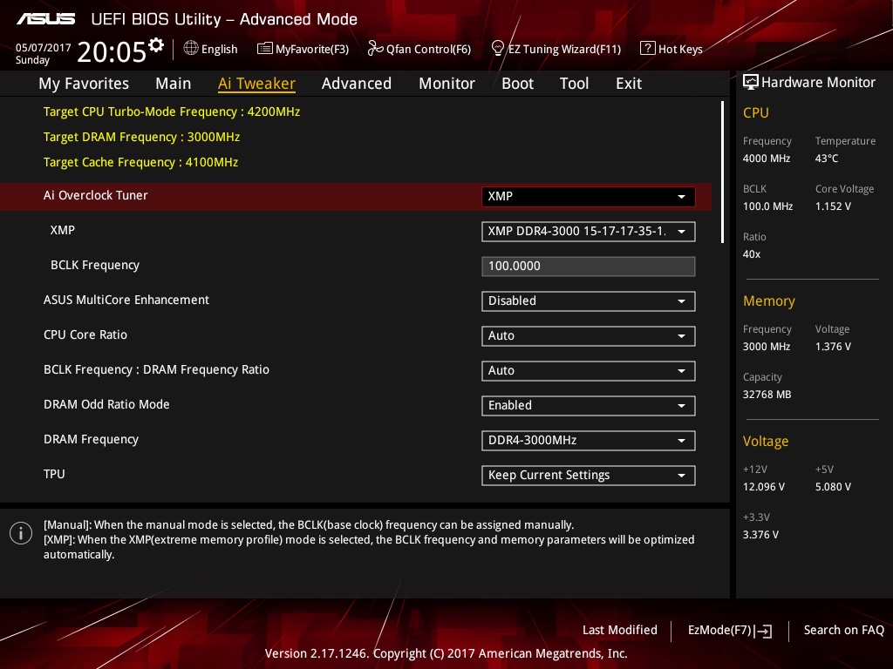
Task: Select the Ai Overclock Tuner row label
Action: point(96,195)
